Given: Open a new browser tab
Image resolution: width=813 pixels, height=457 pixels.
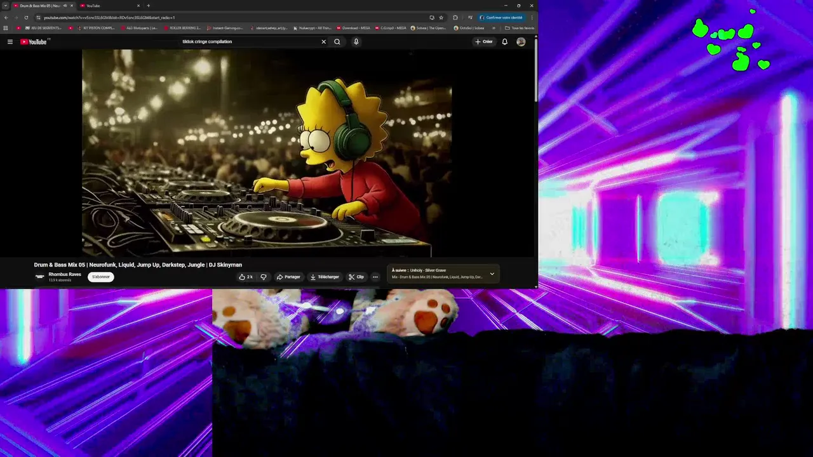Looking at the screenshot, I should pos(149,6).
